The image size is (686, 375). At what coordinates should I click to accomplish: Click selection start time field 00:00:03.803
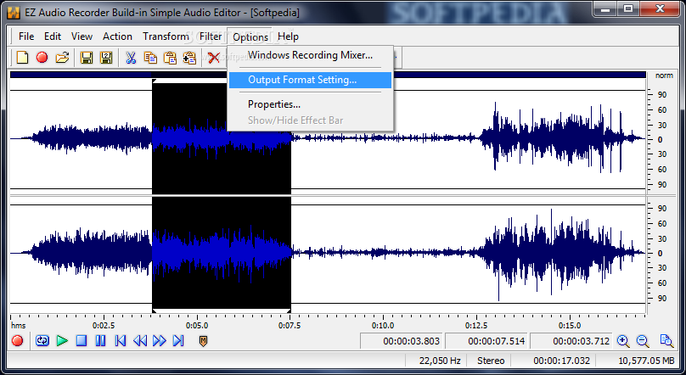pyautogui.click(x=402, y=341)
